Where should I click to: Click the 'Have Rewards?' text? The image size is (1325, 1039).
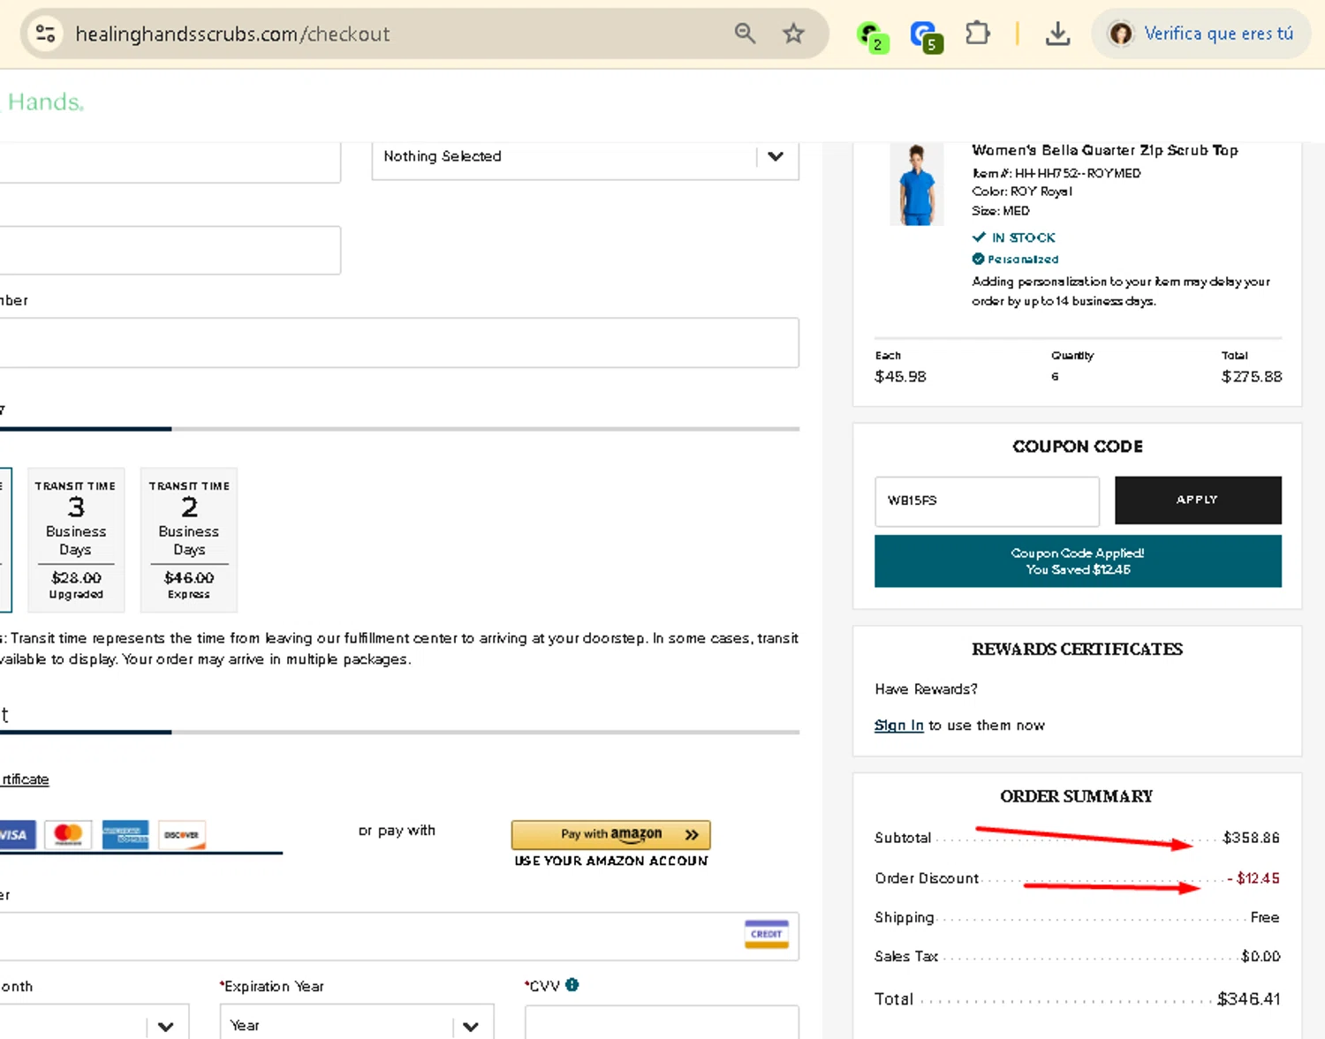coord(926,689)
